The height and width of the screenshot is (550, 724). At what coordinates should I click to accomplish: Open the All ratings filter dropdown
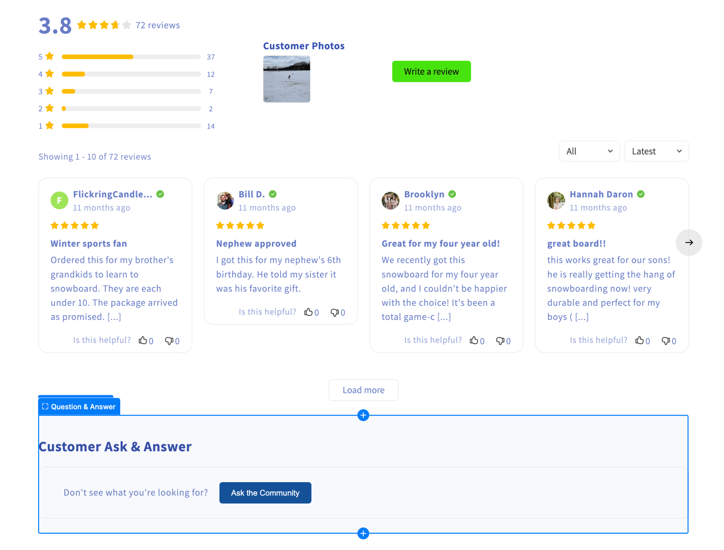coord(589,151)
